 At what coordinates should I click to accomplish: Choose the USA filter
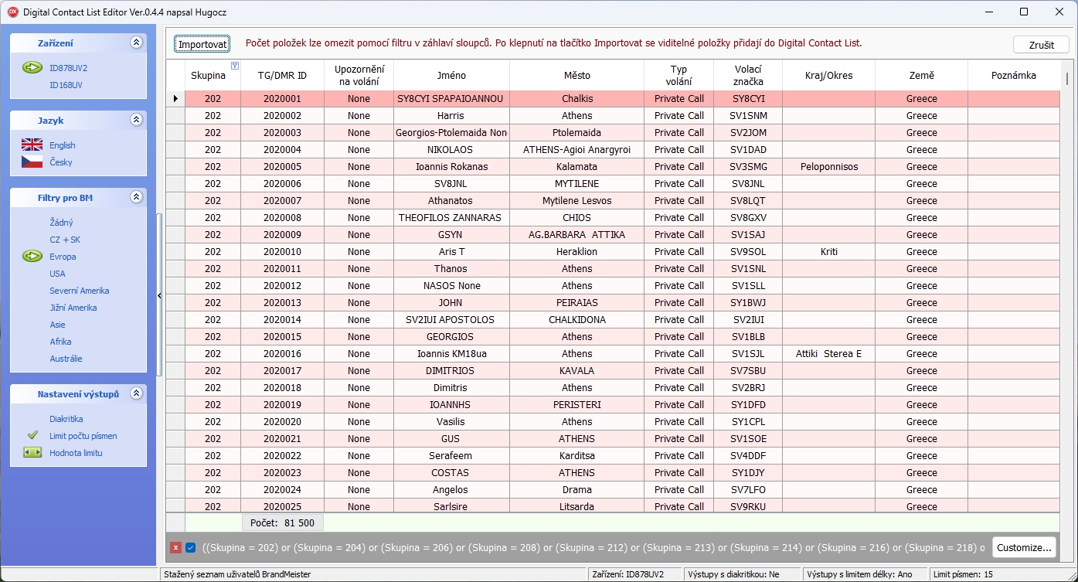[x=57, y=273]
